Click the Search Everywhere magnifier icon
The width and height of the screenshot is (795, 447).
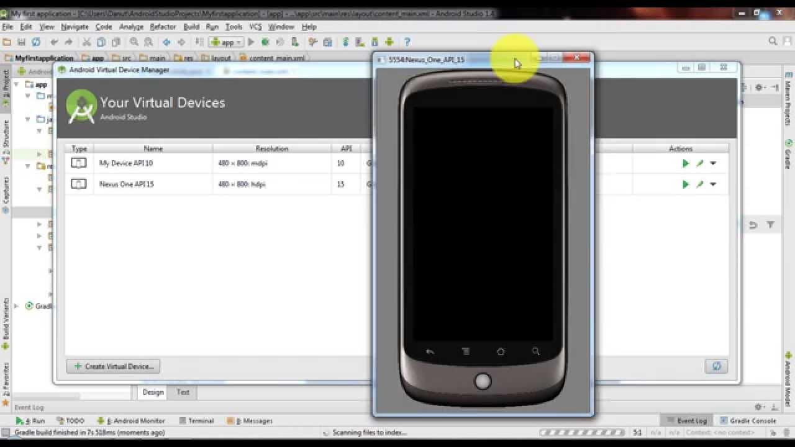coord(773,41)
